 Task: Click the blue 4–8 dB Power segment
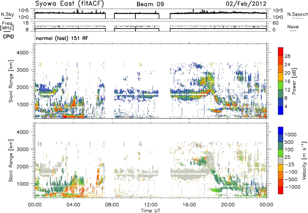click(281, 102)
